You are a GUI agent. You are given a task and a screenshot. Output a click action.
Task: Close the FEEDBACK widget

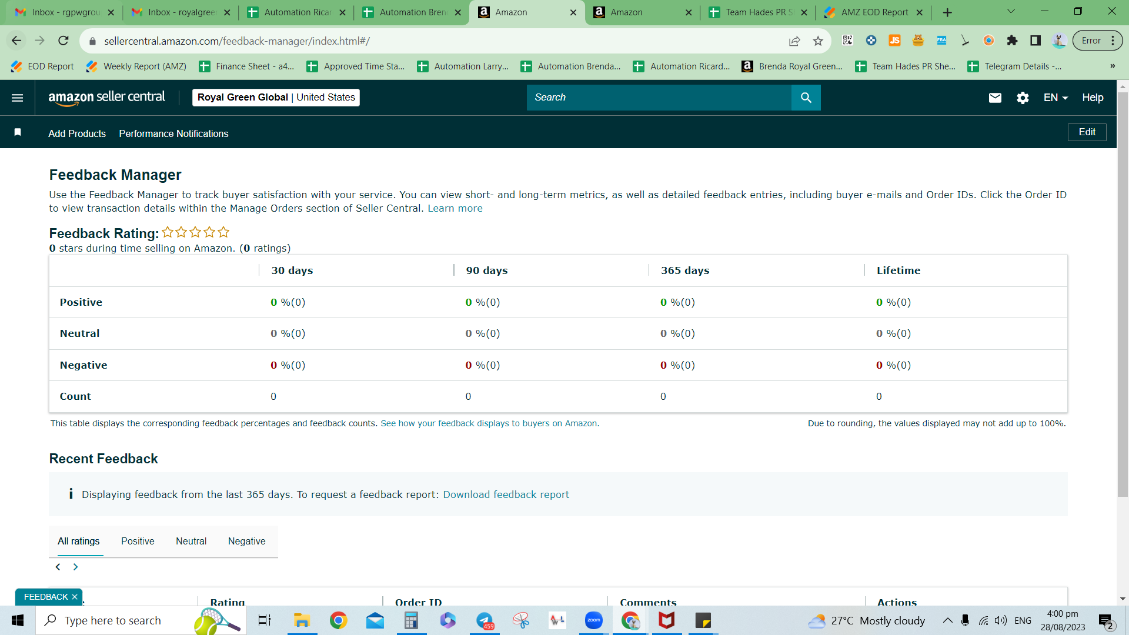tap(75, 597)
